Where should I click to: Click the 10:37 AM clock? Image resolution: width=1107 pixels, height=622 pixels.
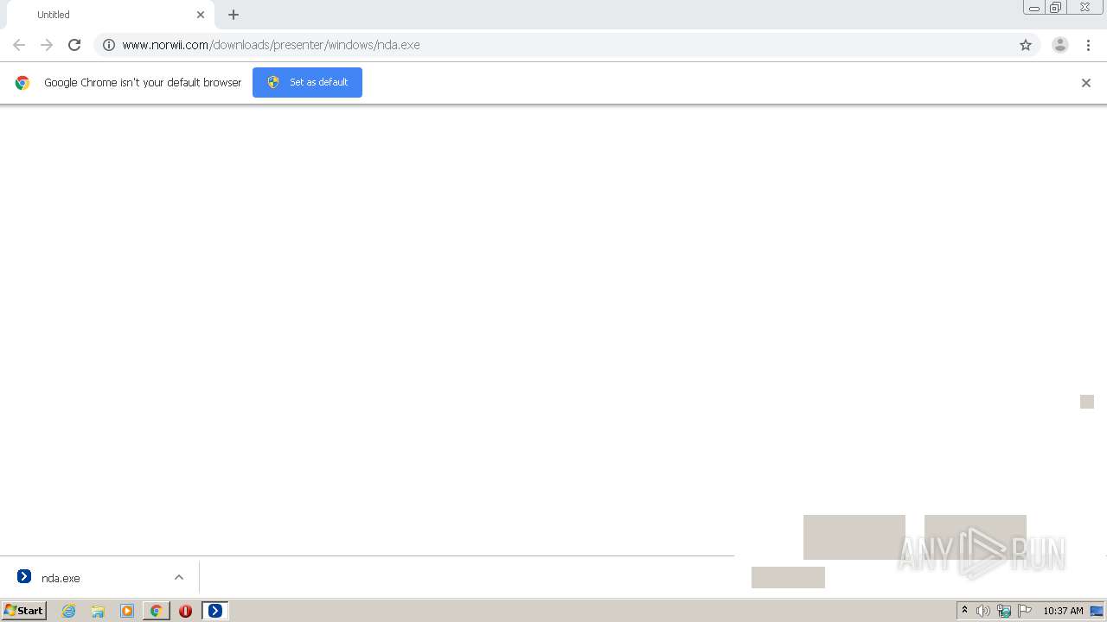point(1063,611)
